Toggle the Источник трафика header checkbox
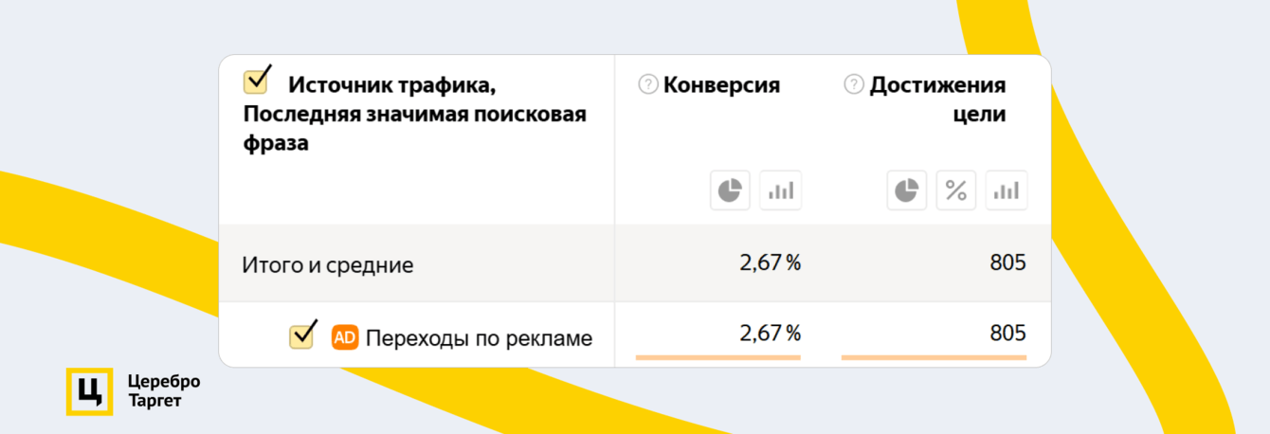The height and width of the screenshot is (434, 1270). (x=257, y=81)
